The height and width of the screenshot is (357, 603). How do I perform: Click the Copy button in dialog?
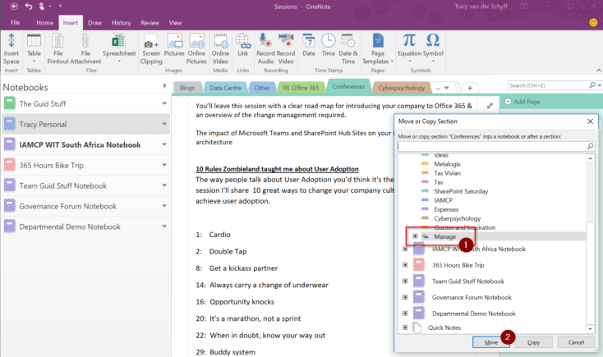pyautogui.click(x=532, y=341)
